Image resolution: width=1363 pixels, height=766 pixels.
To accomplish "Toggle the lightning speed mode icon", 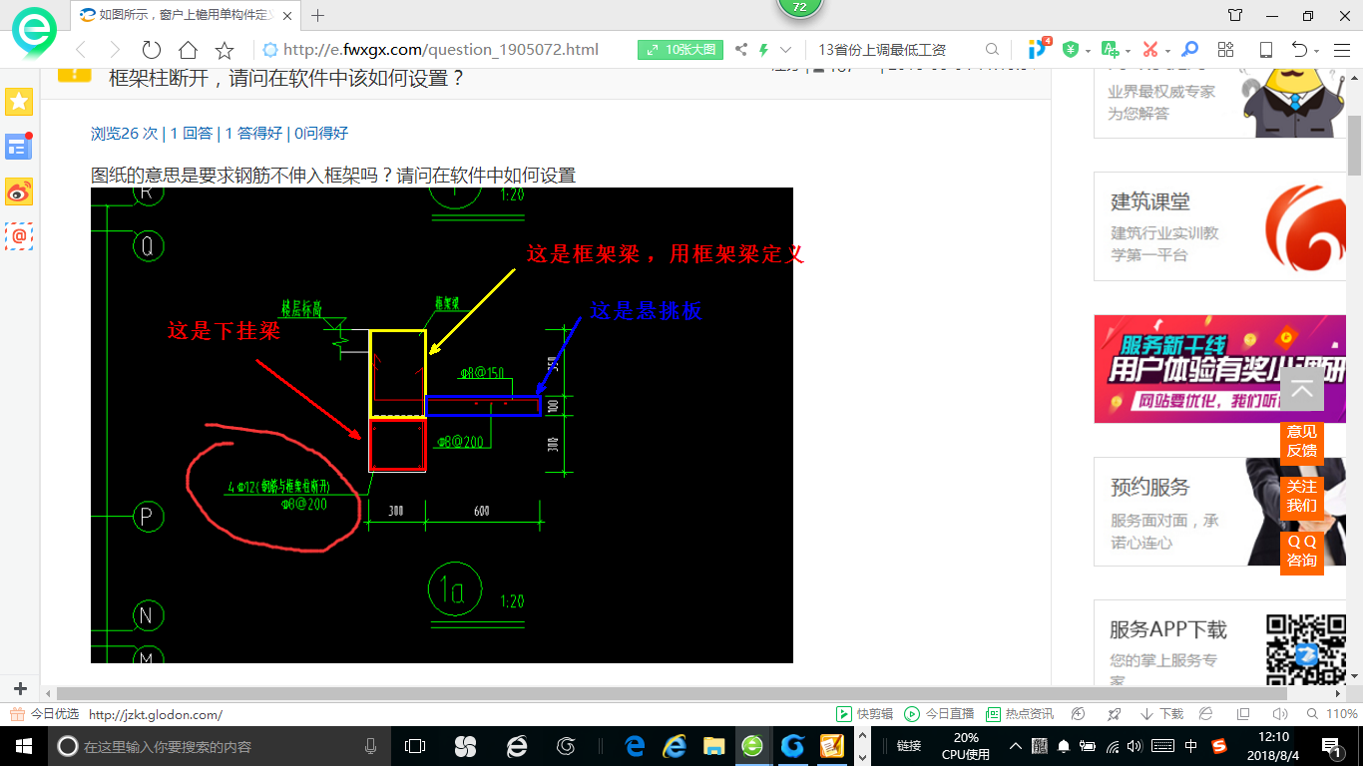I will 764,50.
